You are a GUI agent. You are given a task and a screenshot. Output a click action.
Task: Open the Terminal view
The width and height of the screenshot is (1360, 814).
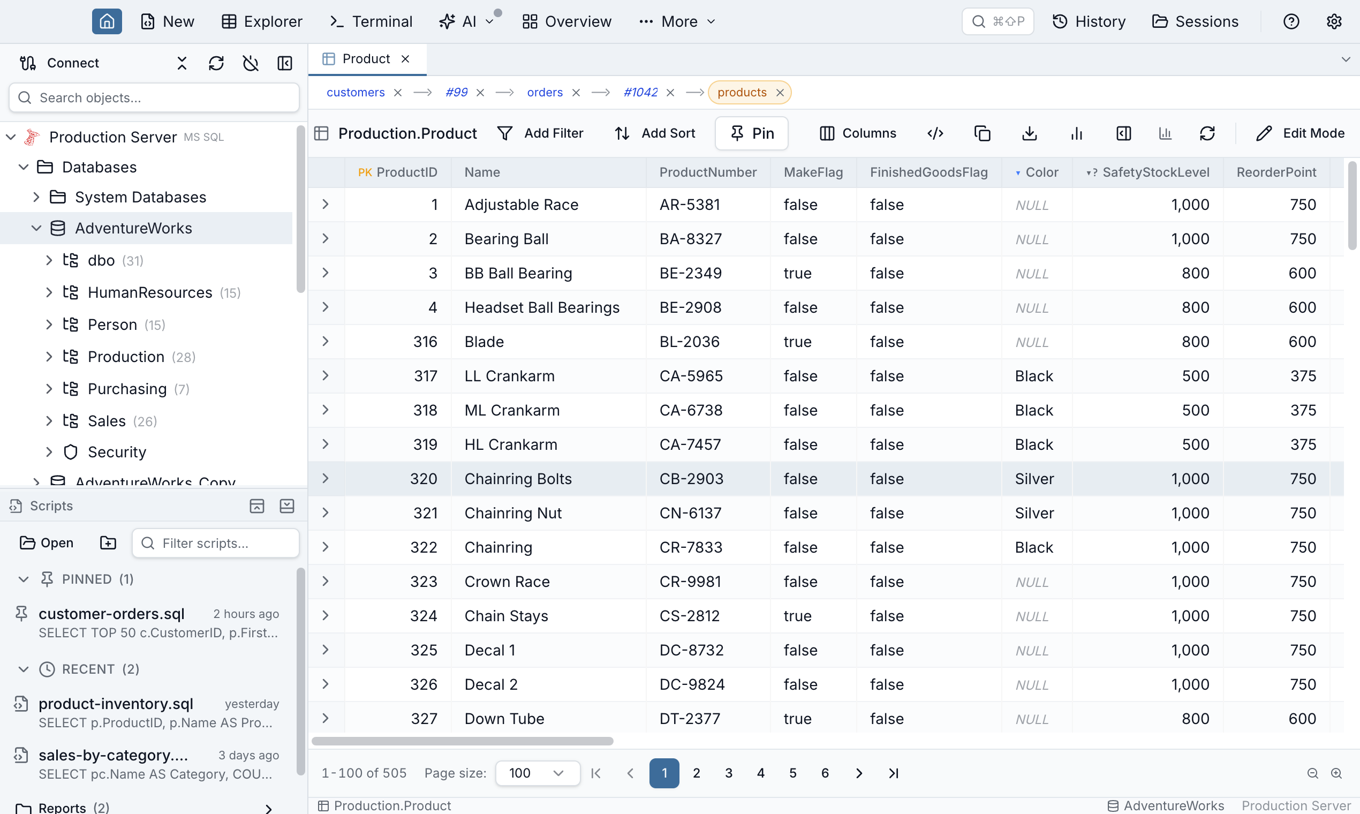[x=371, y=21]
